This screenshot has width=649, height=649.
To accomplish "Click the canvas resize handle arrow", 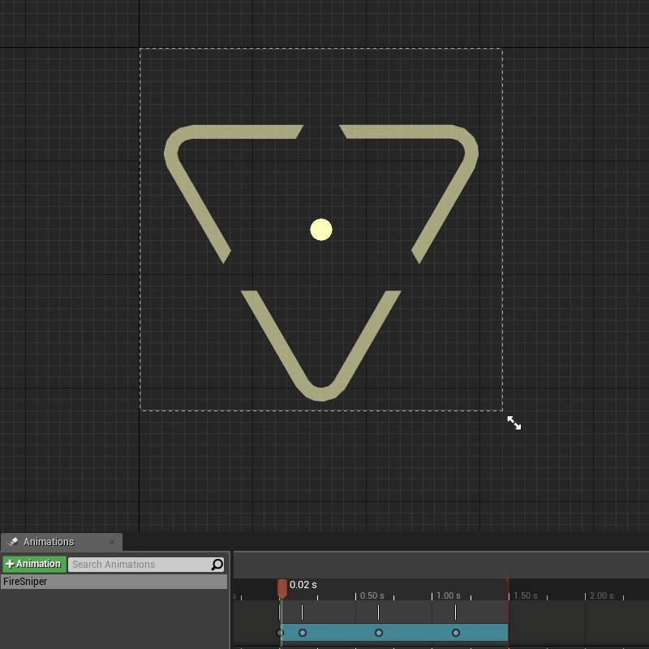I will click(514, 423).
